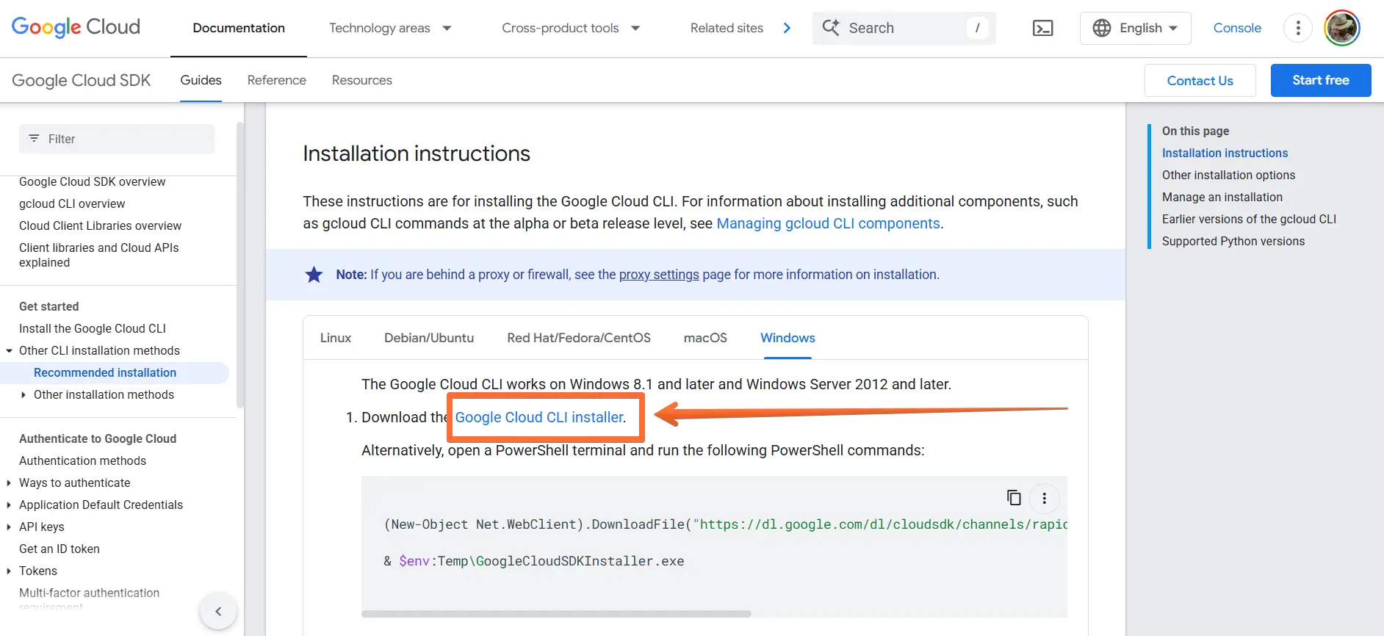
Task: Click the globe language icon
Action: pyautogui.click(x=1101, y=28)
